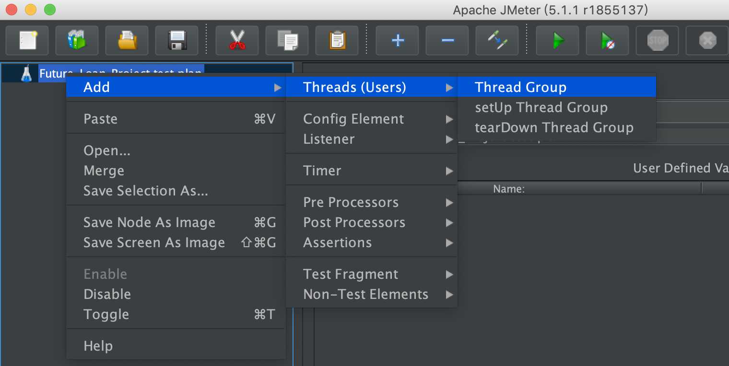Expand all with the plus icon
The image size is (729, 366).
397,40
